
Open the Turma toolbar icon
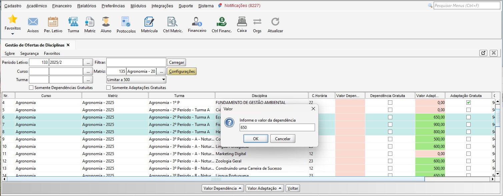pyautogui.click(x=73, y=22)
